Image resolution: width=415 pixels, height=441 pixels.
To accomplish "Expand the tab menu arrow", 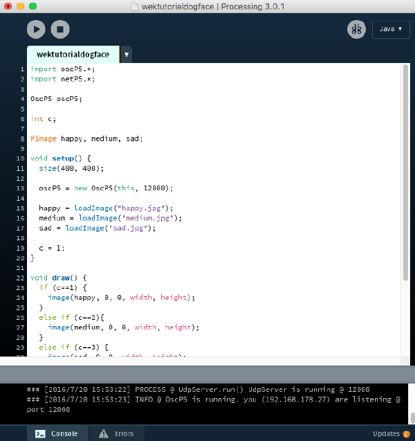I will pyautogui.click(x=126, y=55).
